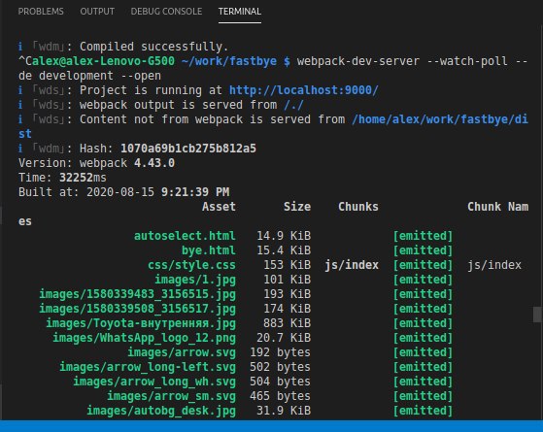Image resolution: width=543 pixels, height=432 pixels.
Task: Click the bye.html asset name
Action: click(209, 250)
